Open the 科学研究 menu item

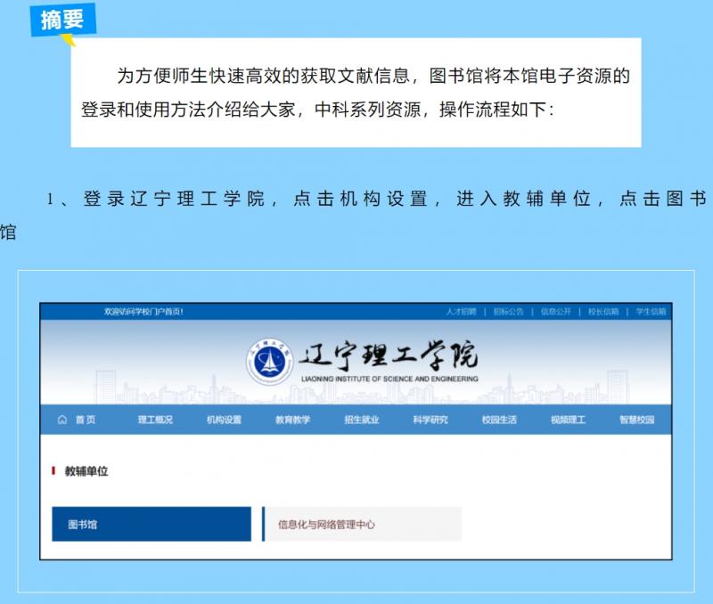[430, 420]
